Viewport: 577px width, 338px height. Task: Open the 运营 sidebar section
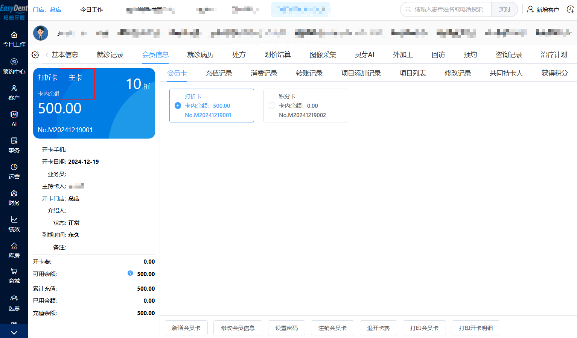(x=14, y=172)
